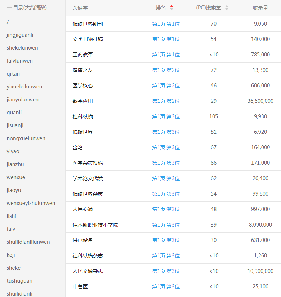The image size is (281, 297).
Task: Open the qikan directory entry
Action: (x=13, y=74)
